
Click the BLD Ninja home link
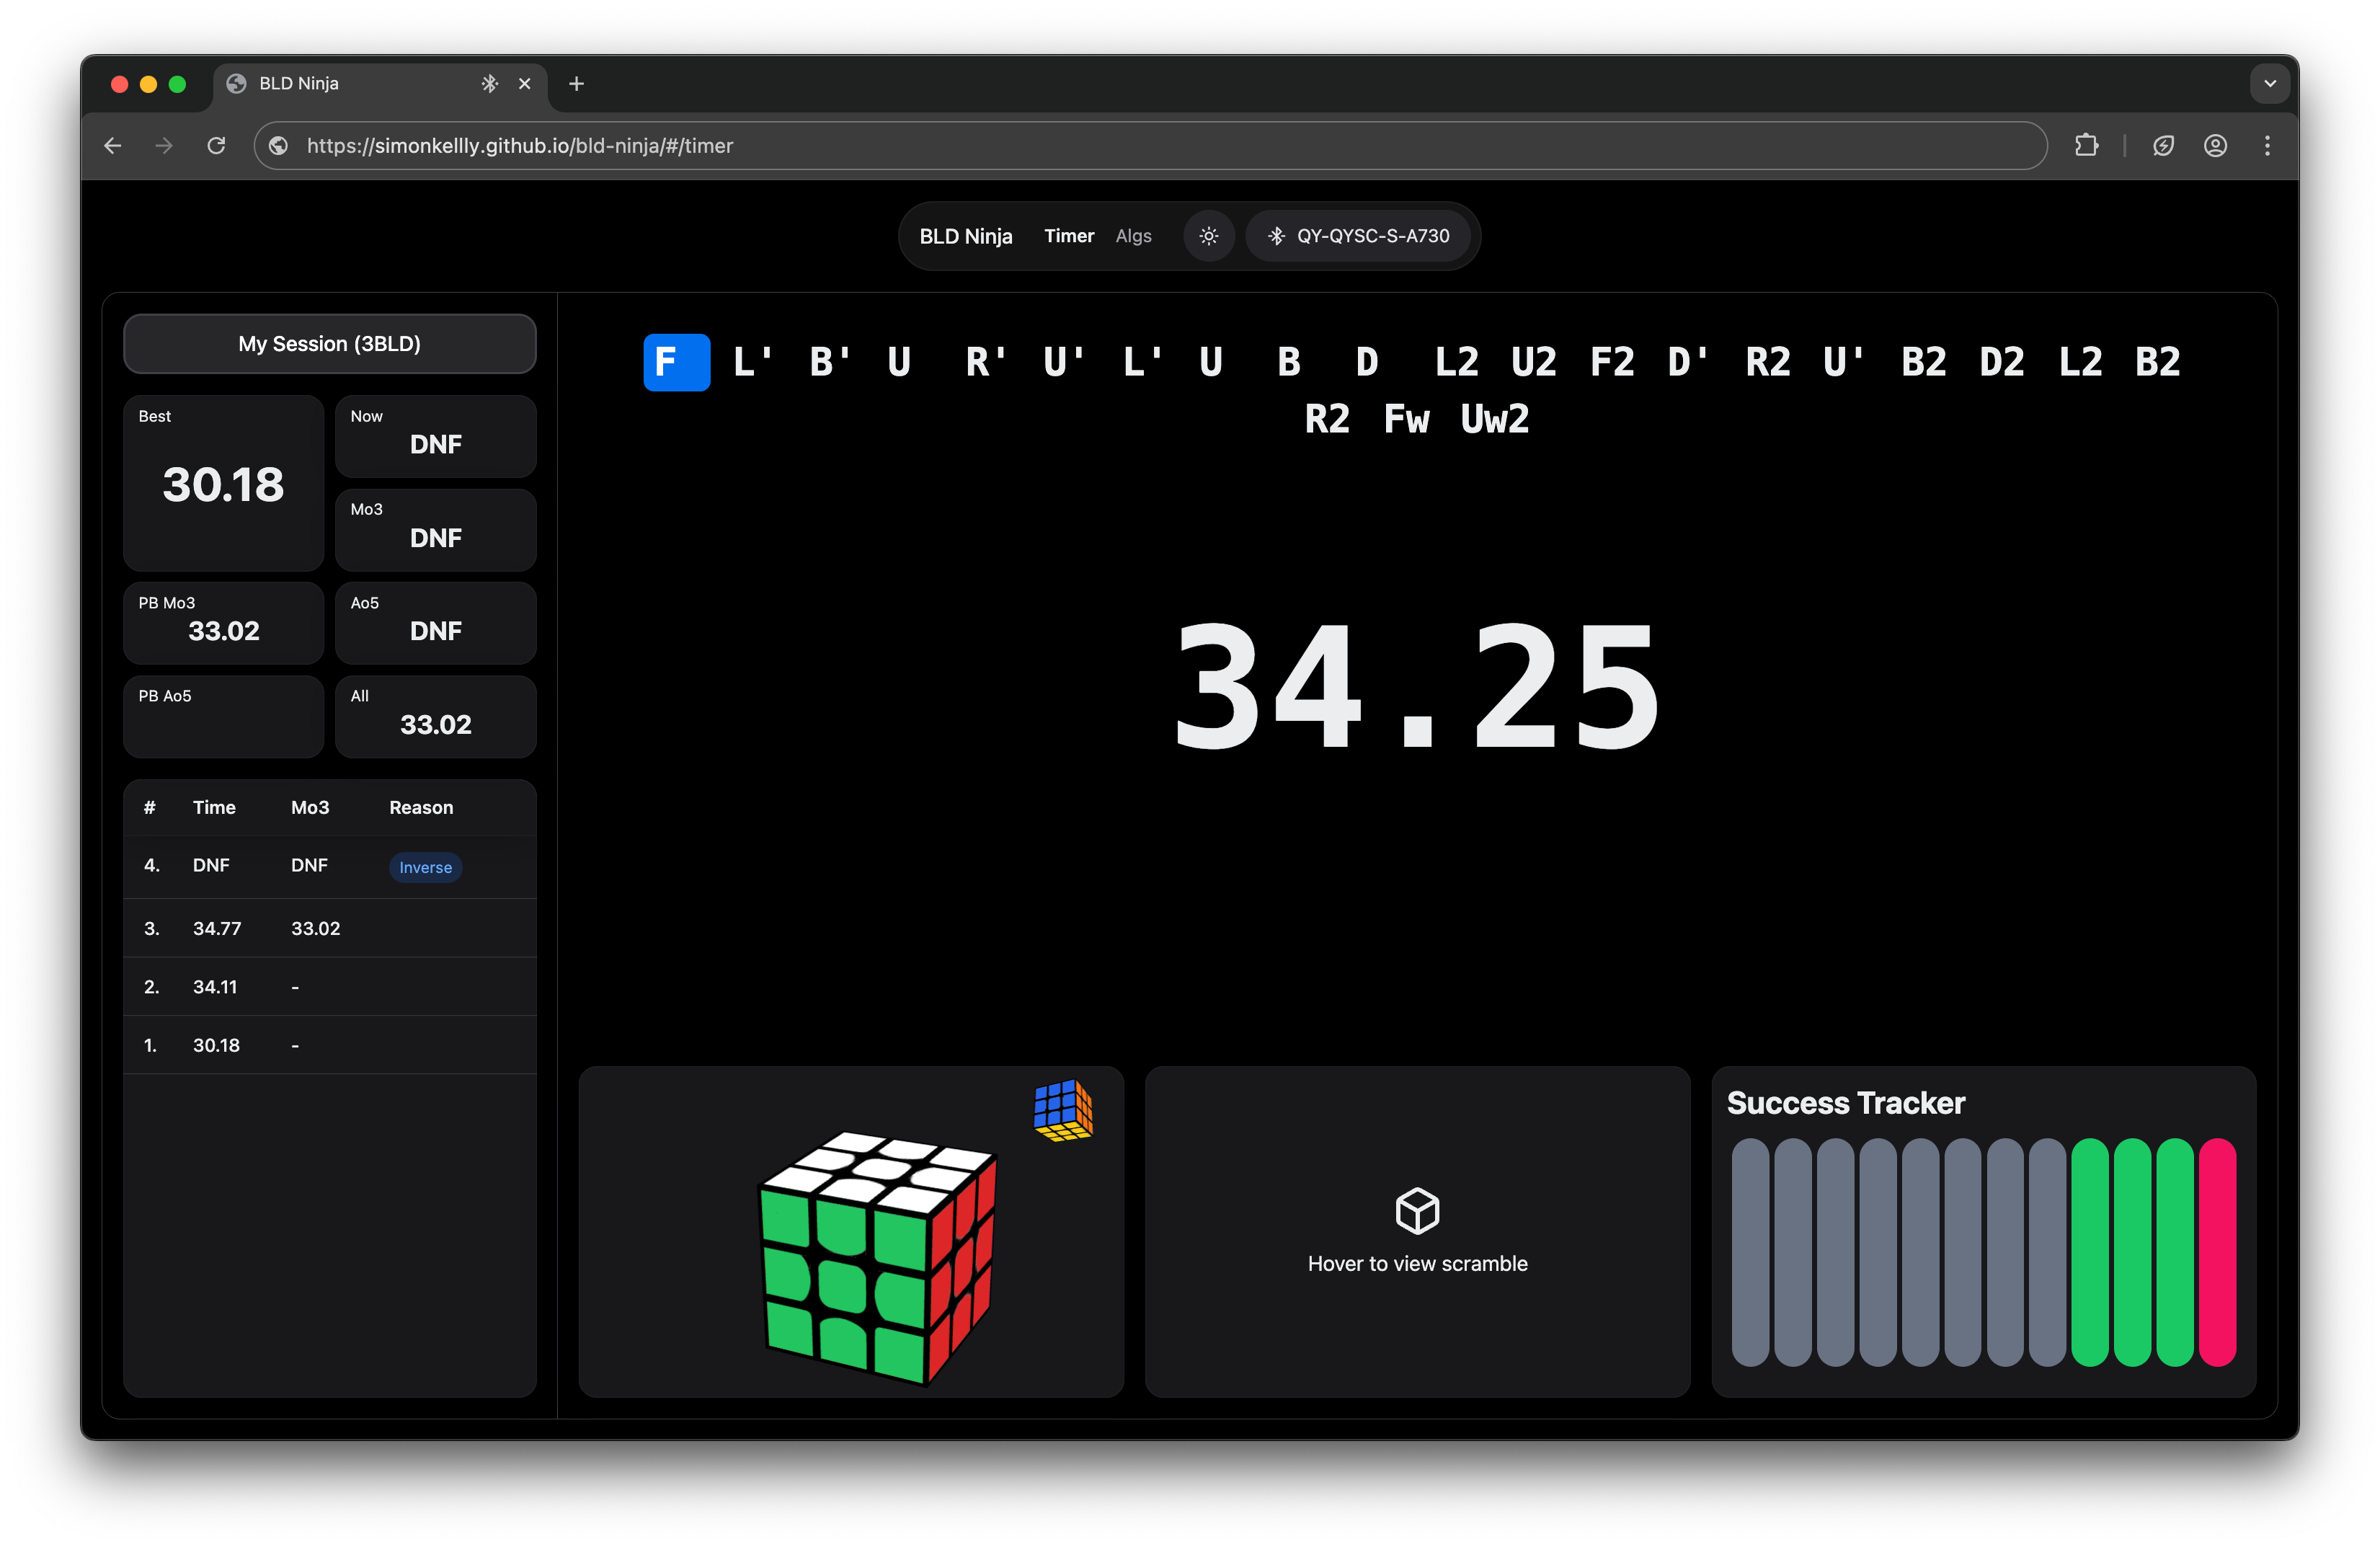[x=965, y=236]
